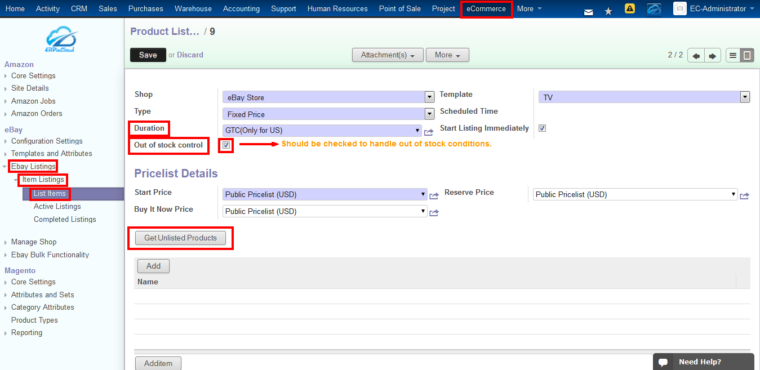
Task: Open Amazon Jobs in sidebar
Action: [x=33, y=101]
